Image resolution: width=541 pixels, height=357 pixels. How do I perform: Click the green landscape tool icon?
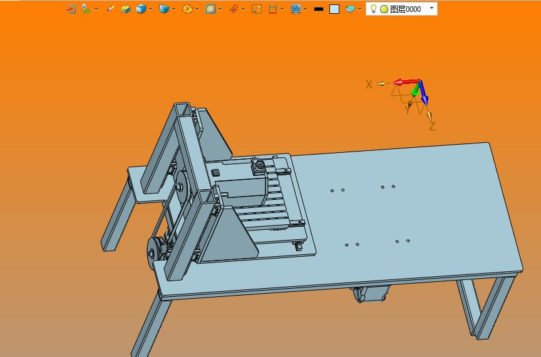click(86, 9)
